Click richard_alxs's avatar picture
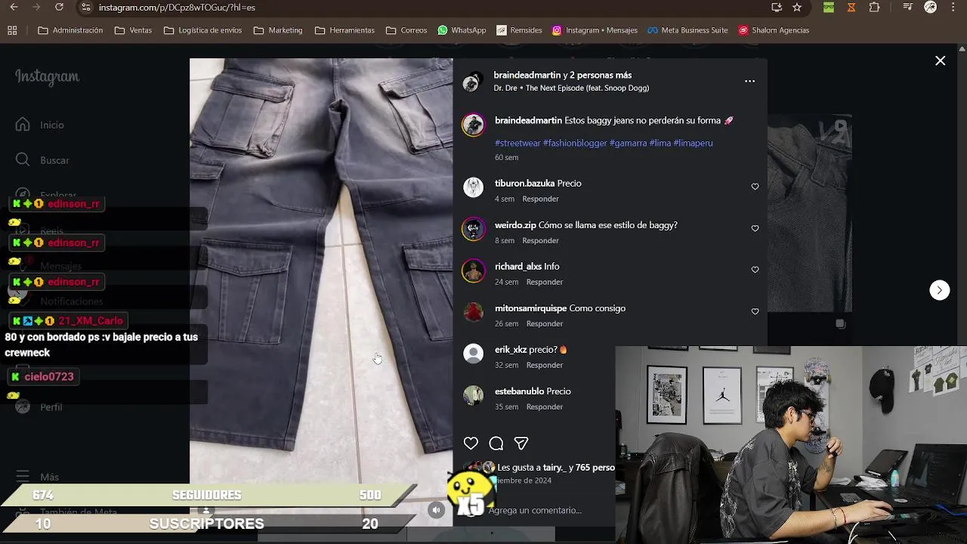Image resolution: width=967 pixels, height=544 pixels. [x=473, y=270]
